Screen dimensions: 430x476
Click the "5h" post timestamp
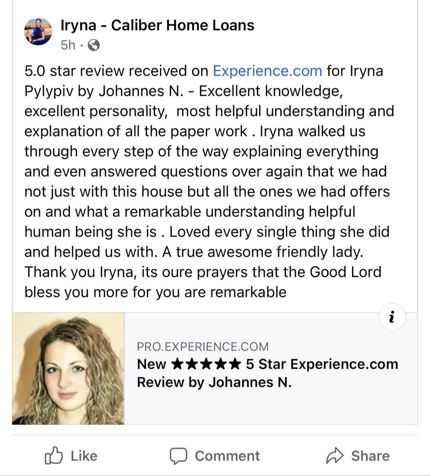[x=68, y=45]
